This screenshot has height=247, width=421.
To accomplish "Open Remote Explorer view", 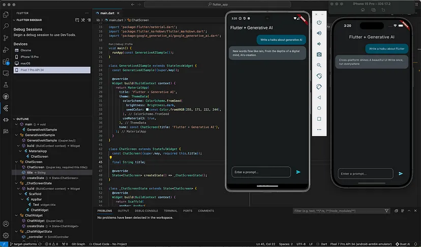I will pyautogui.click(x=6, y=73).
